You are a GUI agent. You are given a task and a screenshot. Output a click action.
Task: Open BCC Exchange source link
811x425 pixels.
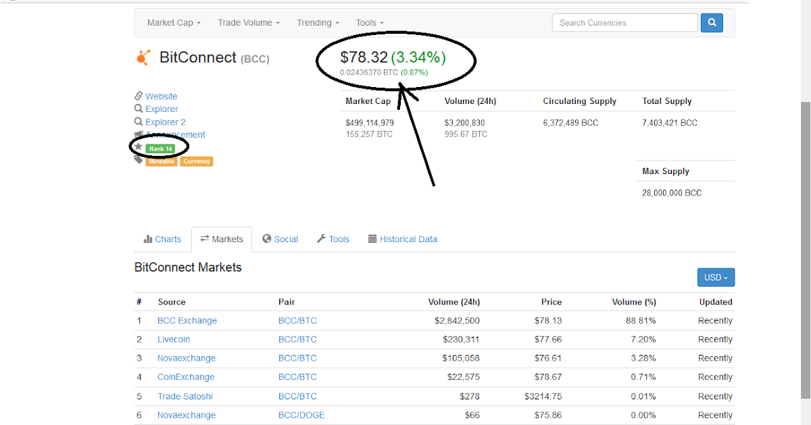click(x=187, y=320)
